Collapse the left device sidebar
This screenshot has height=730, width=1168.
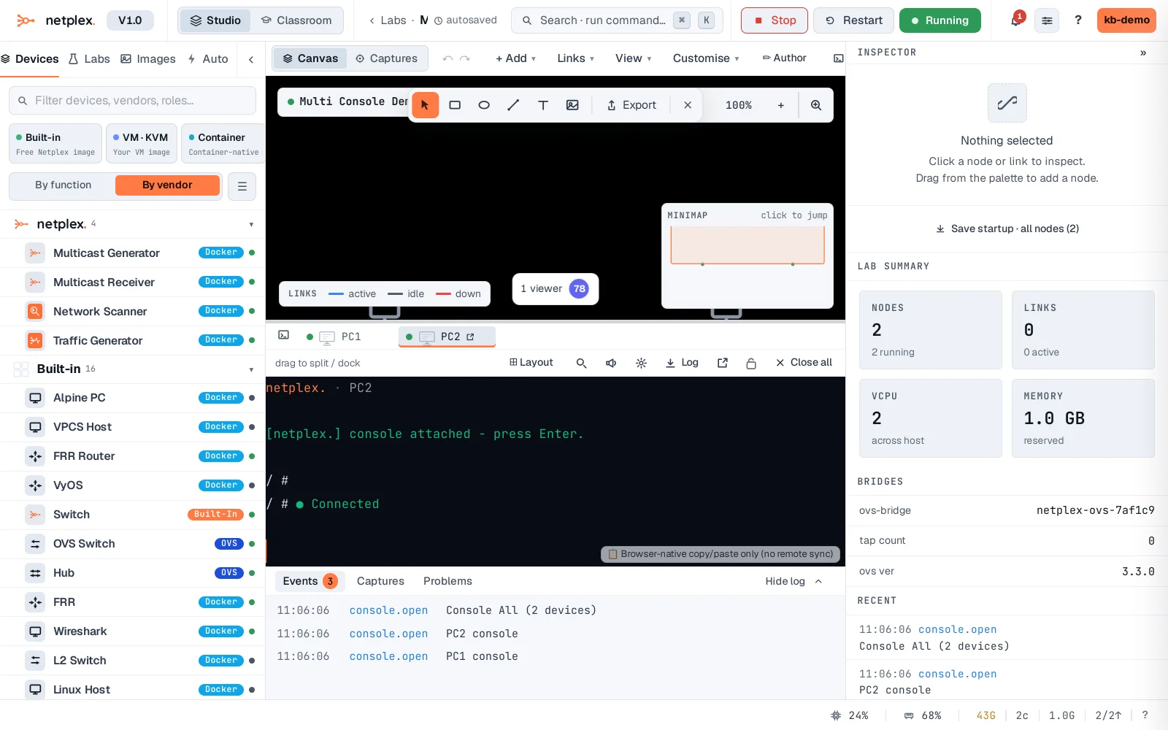click(x=251, y=59)
